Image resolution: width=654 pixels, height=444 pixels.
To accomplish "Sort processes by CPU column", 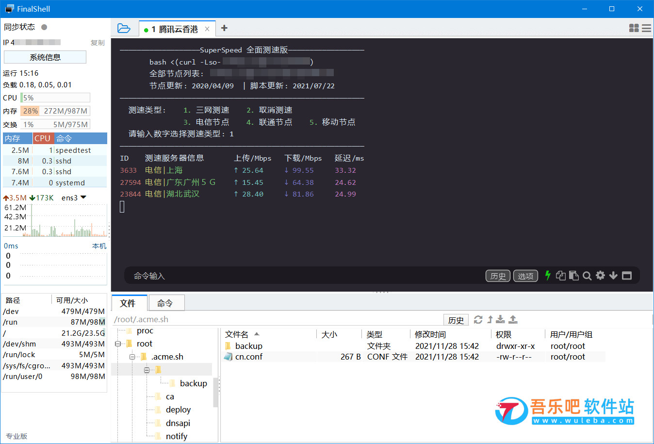I will [43, 138].
